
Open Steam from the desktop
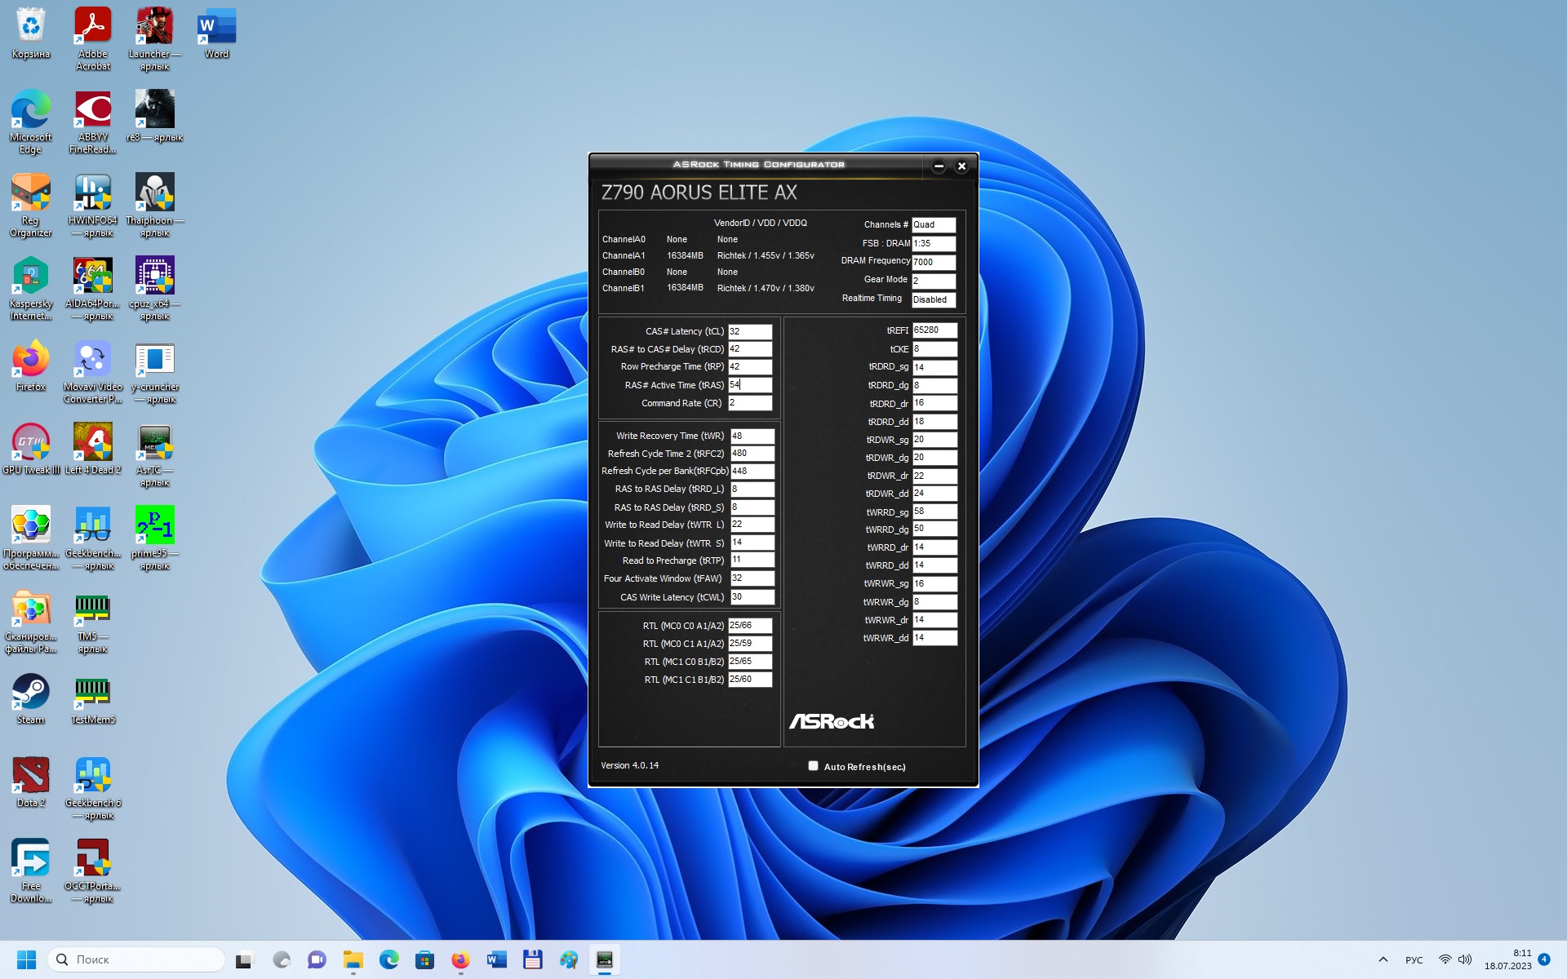[x=30, y=692]
